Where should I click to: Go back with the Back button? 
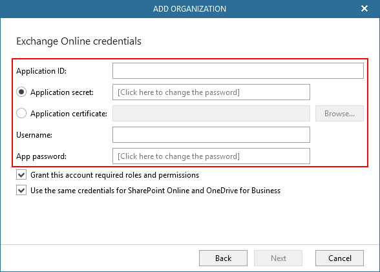(x=223, y=258)
